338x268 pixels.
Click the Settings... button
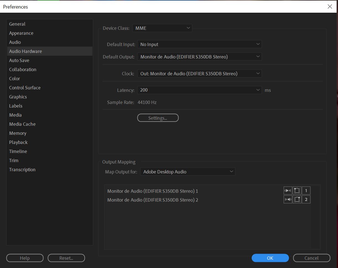[x=158, y=118]
